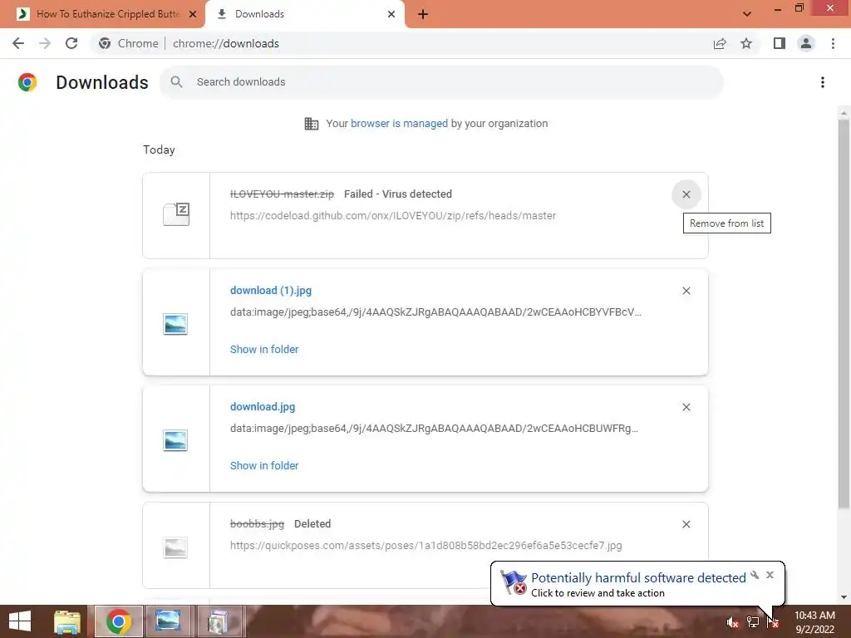Click the scrollbar down arrow
Viewport: 851px width, 638px height.
844,597
